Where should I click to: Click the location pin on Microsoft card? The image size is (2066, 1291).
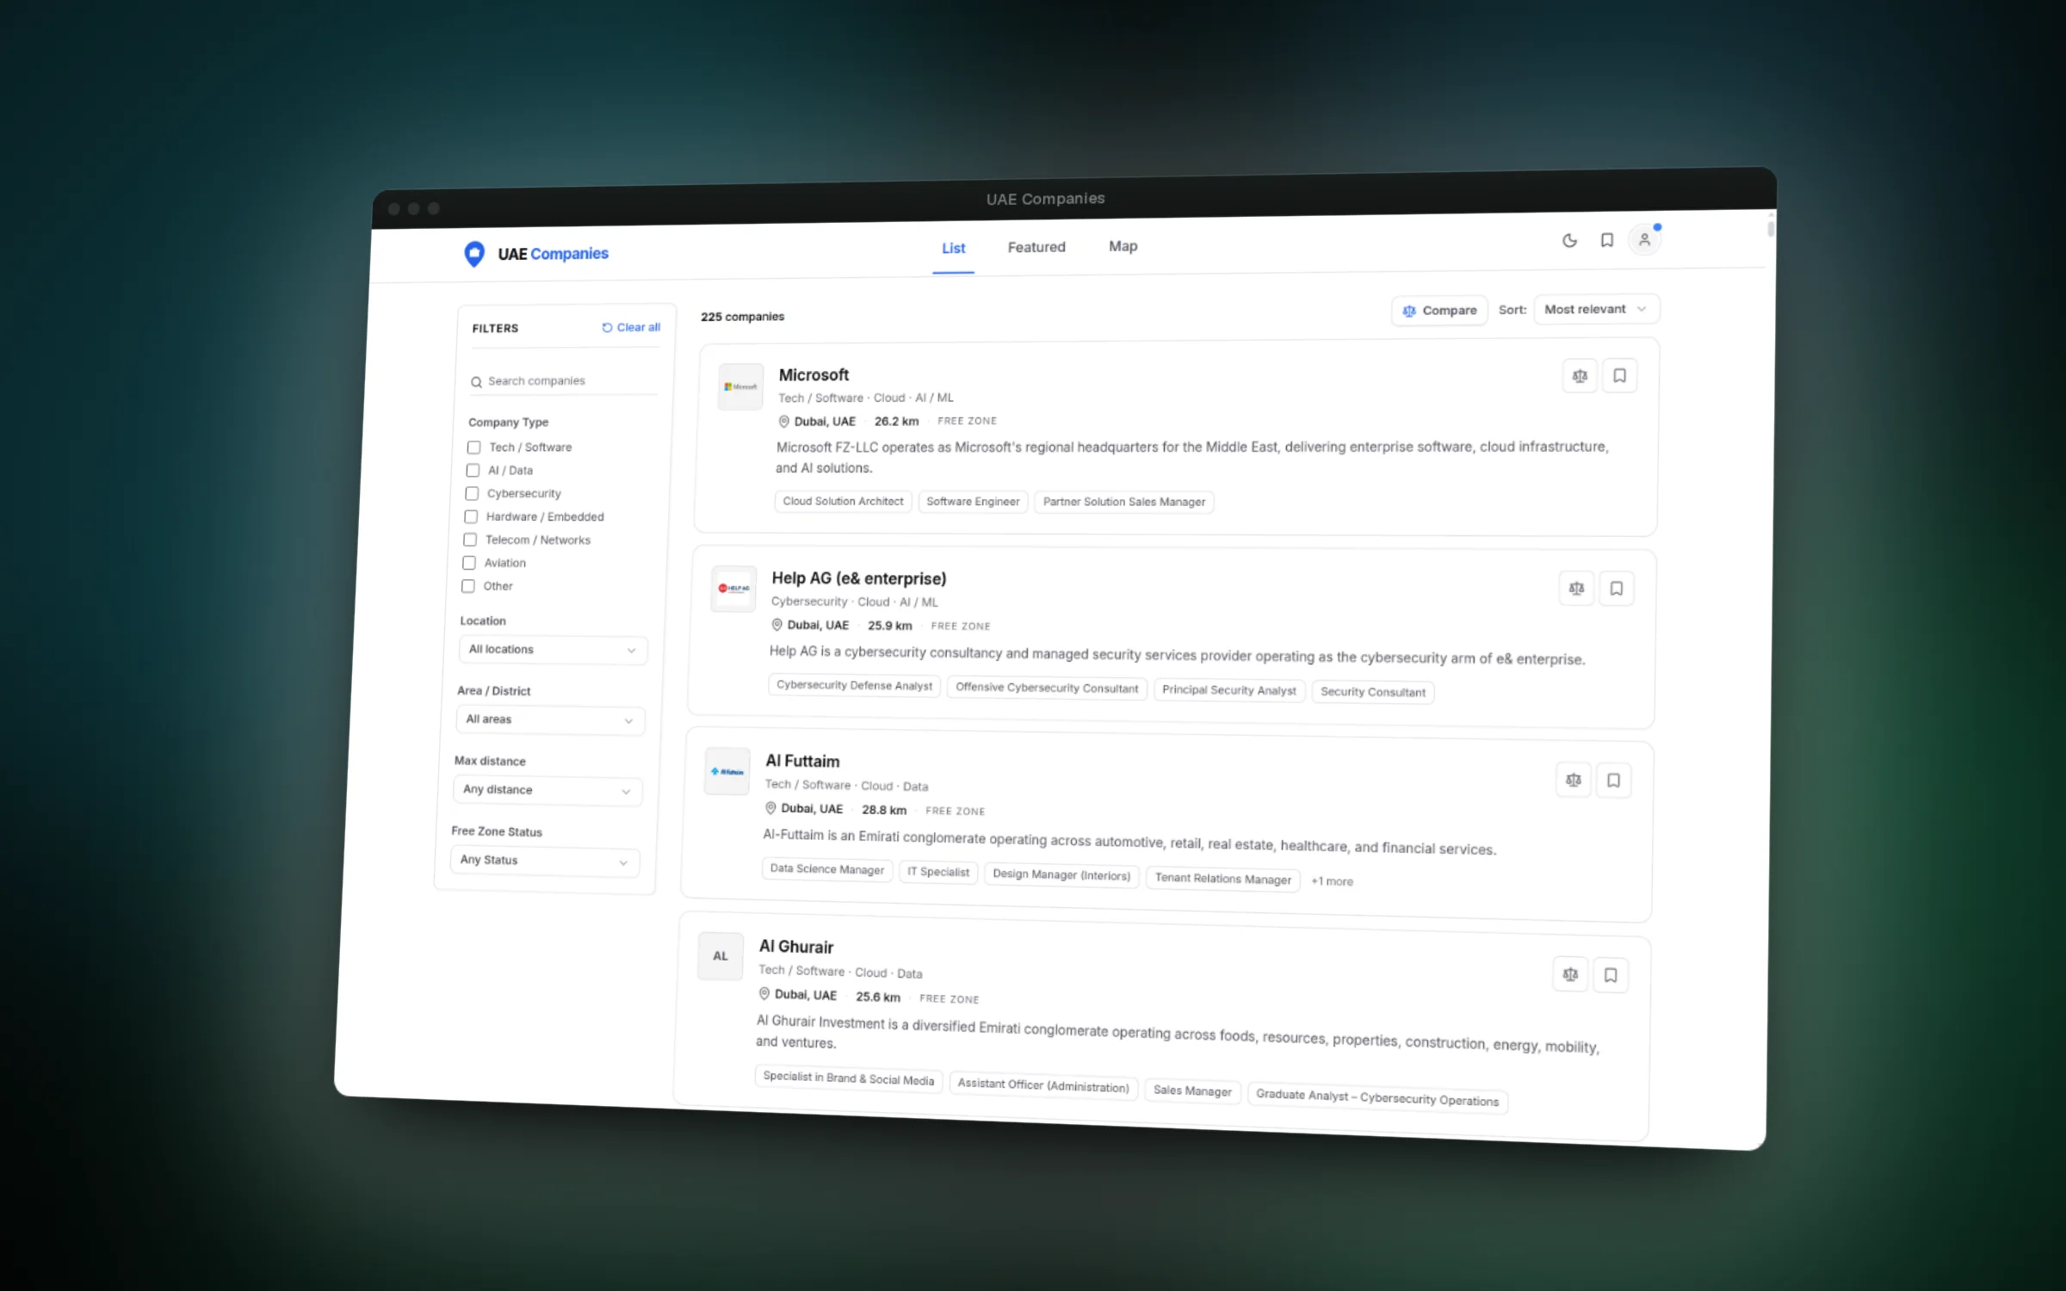[x=783, y=422]
